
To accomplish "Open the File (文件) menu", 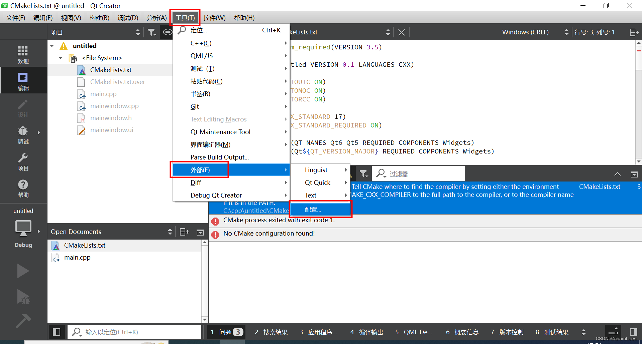I will tap(15, 18).
